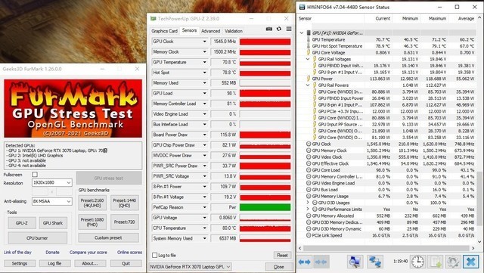Screen dimensions: 484x273
Task: Click the GPU Load red graph bar
Action: (x=265, y=93)
